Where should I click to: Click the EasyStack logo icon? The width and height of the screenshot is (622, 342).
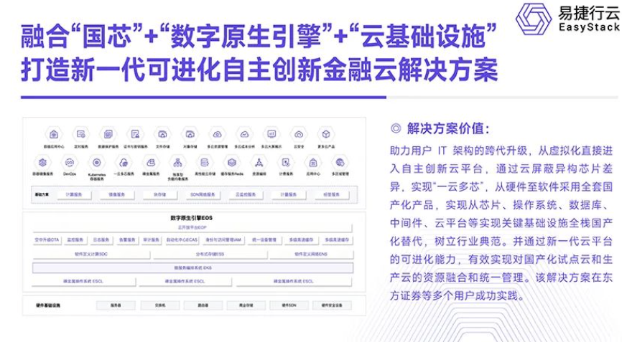pos(534,19)
